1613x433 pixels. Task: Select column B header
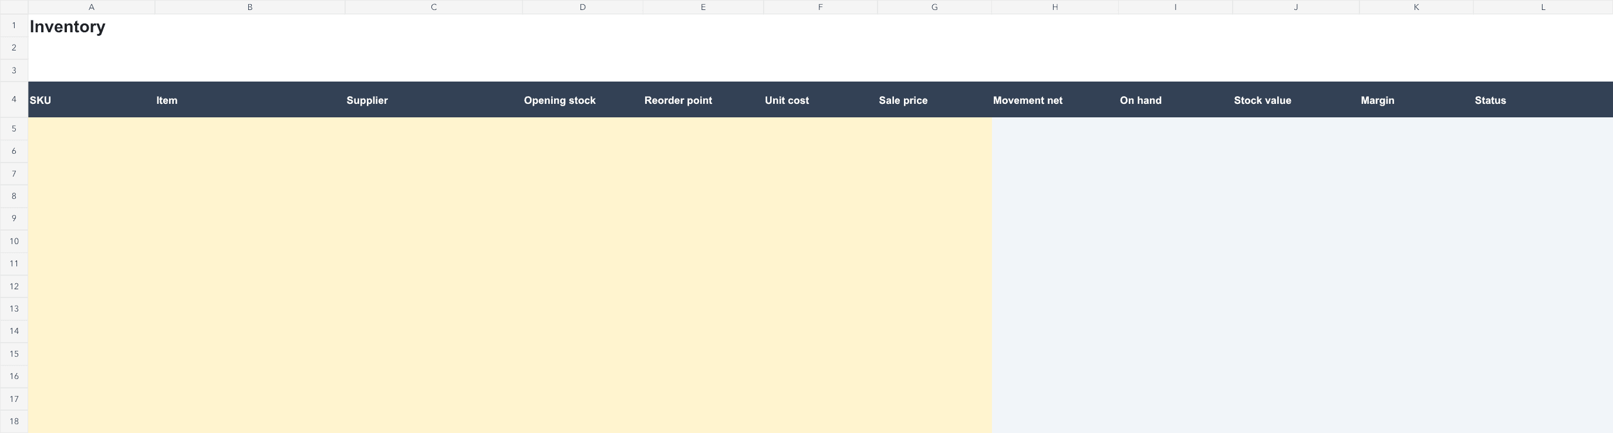pyautogui.click(x=250, y=7)
